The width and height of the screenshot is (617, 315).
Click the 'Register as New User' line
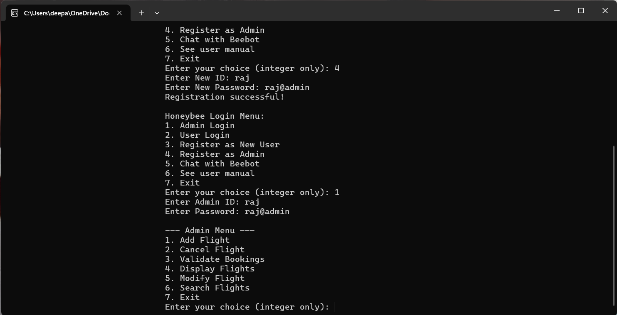click(x=222, y=144)
